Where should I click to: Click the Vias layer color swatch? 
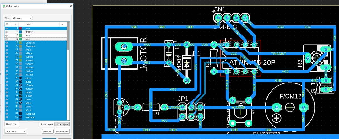point(20,39)
